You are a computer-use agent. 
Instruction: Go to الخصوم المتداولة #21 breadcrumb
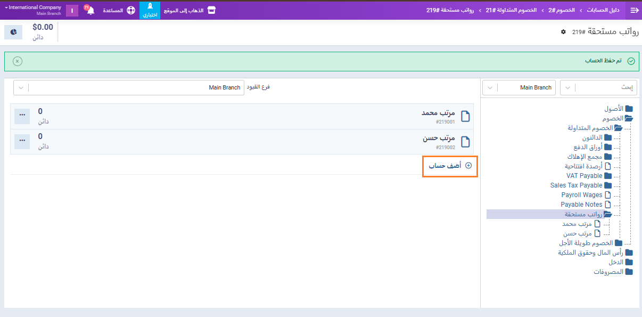(x=512, y=10)
